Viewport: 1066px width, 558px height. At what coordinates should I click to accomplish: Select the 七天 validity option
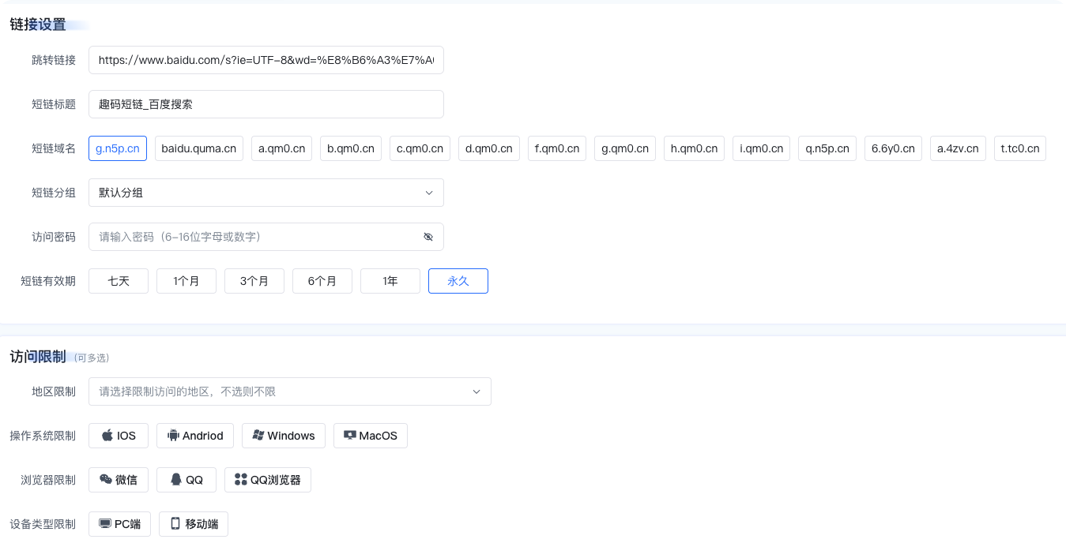(x=118, y=280)
